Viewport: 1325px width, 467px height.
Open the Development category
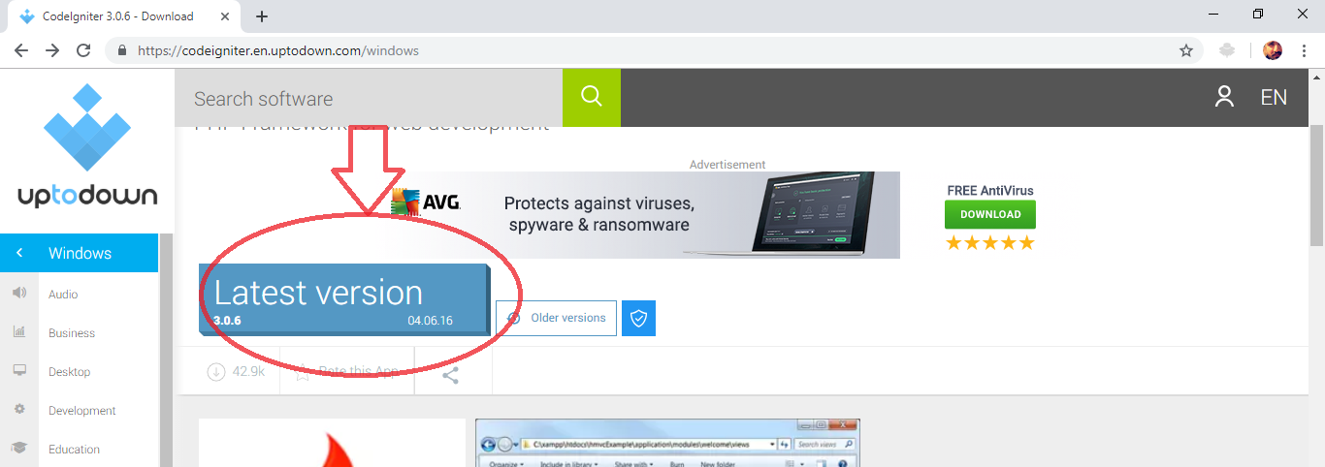[82, 411]
